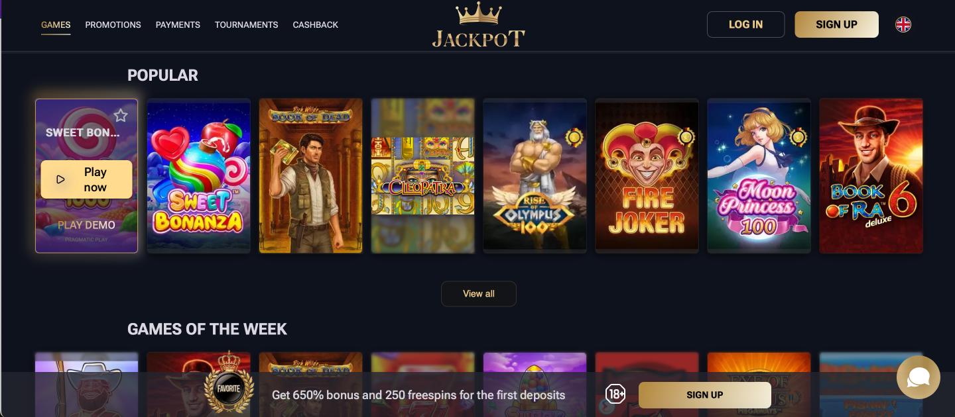The width and height of the screenshot is (955, 417).
Task: Launch the Play Demo link for Sweet Bonanza
Action: tap(86, 225)
